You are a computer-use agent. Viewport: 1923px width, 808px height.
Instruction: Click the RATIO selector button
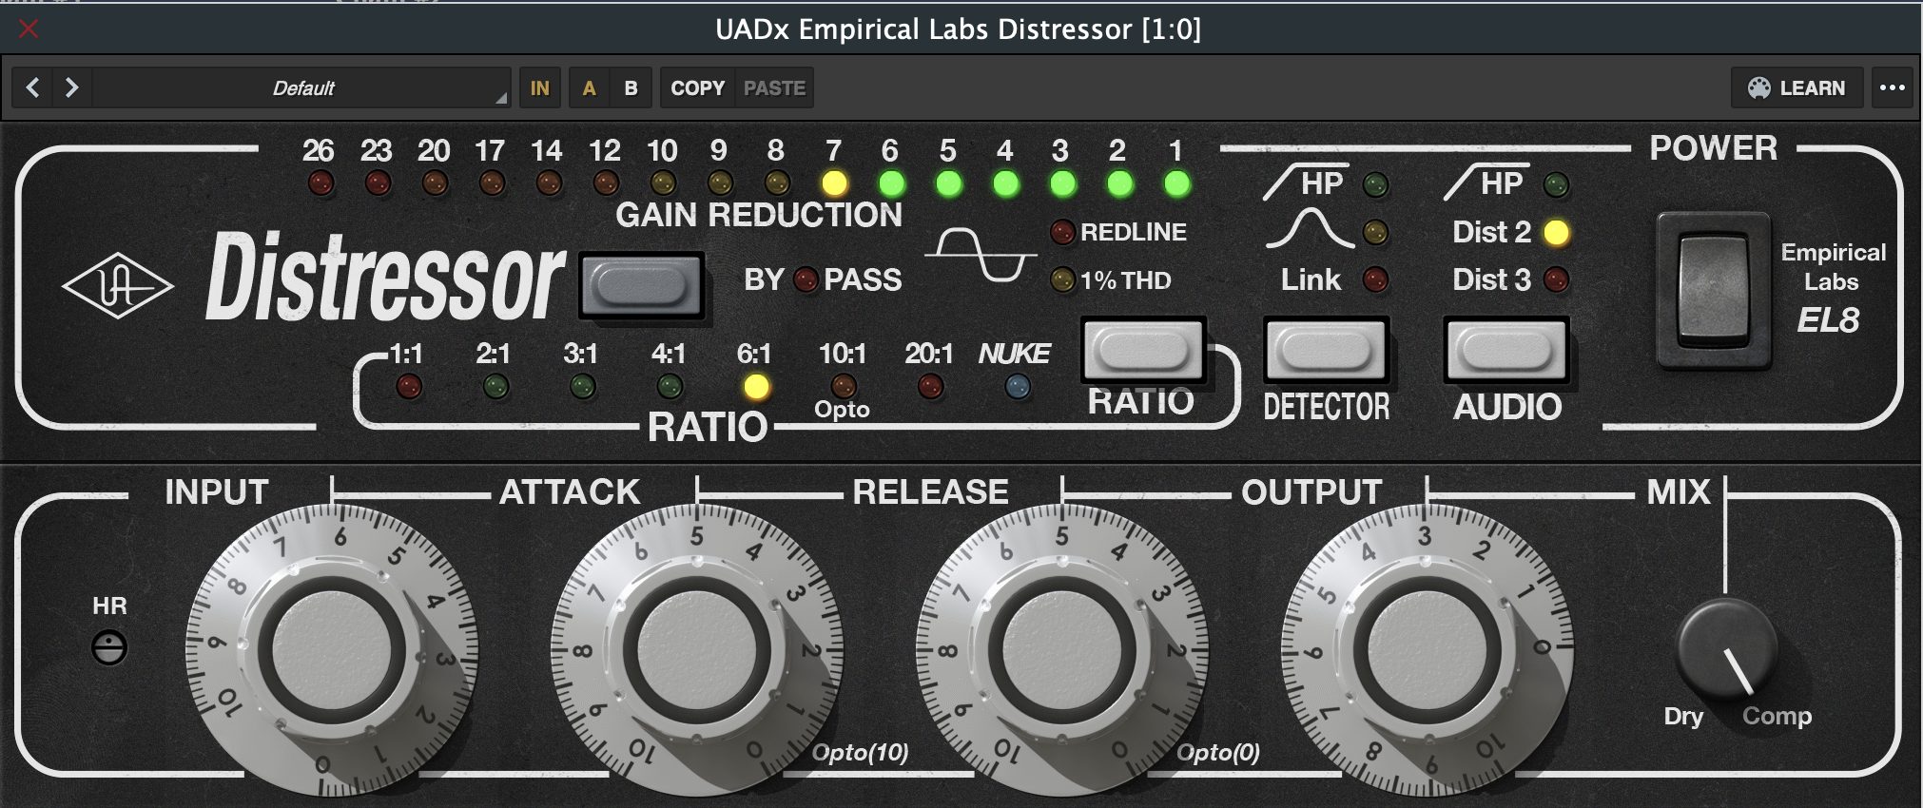coord(1142,351)
